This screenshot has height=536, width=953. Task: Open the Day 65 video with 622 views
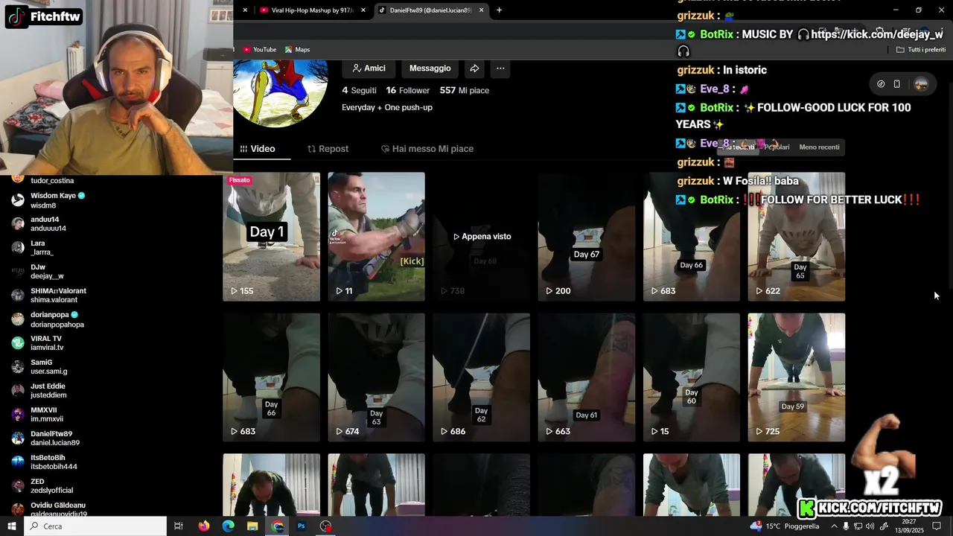797,237
